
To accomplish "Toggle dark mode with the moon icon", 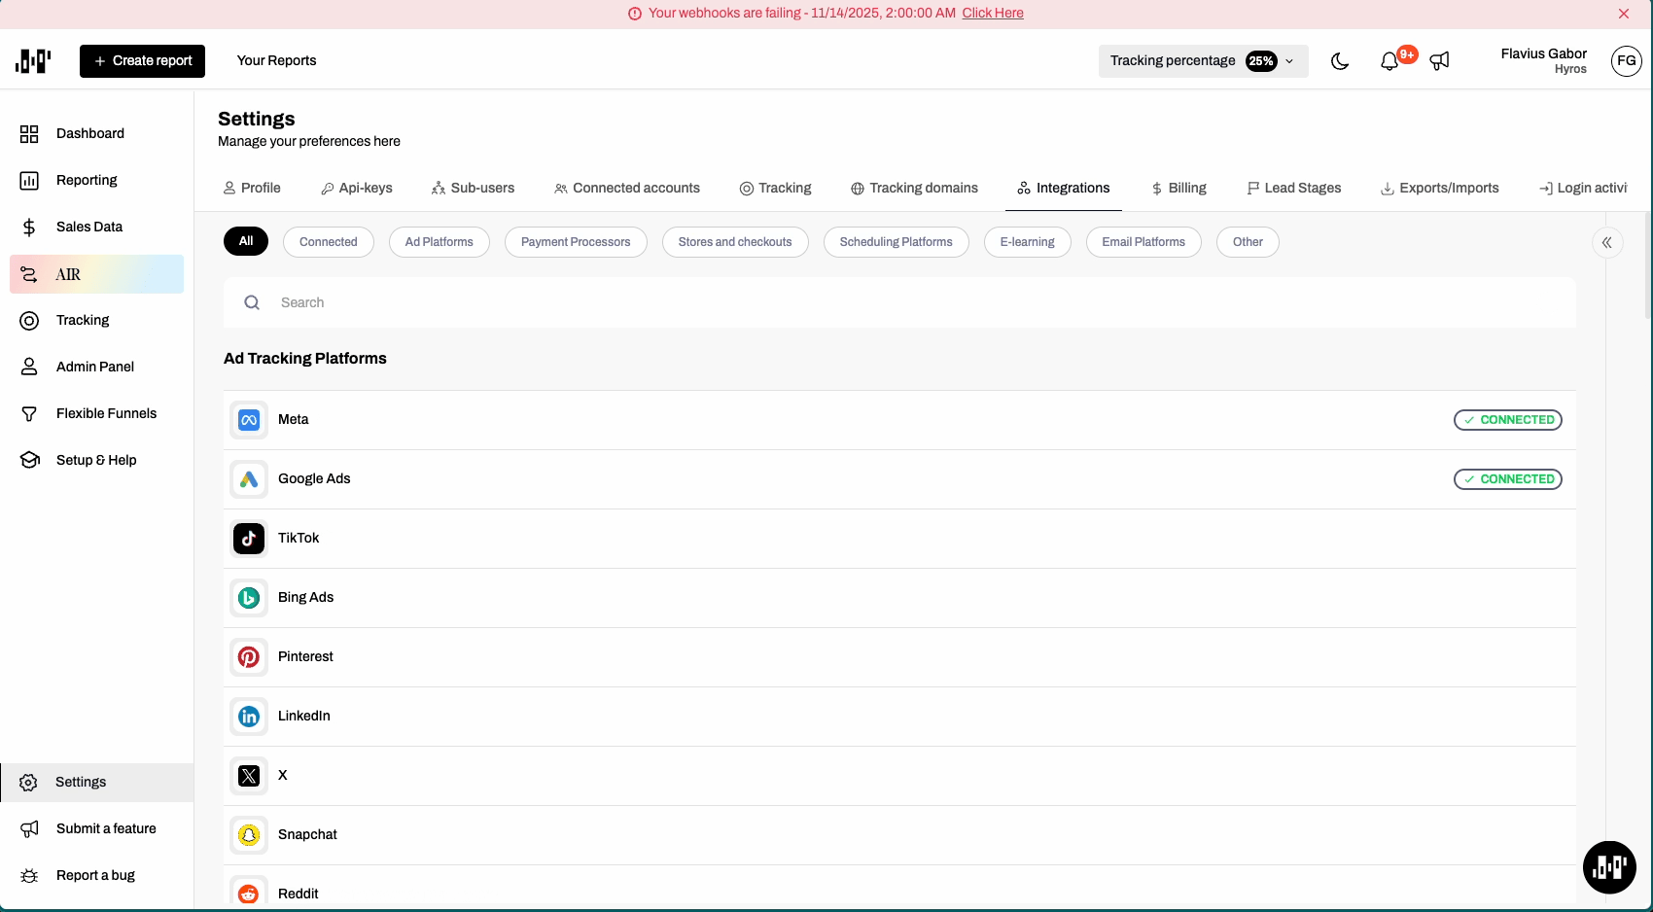I will point(1340,61).
